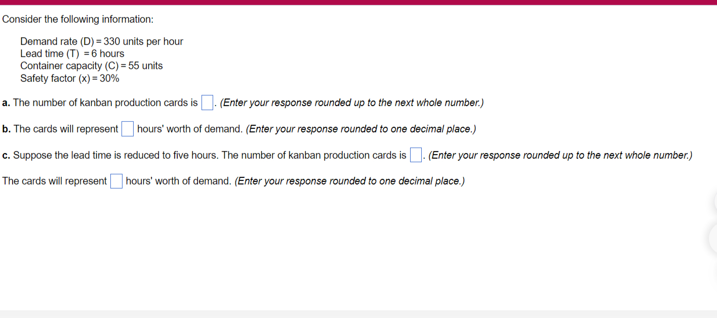Image resolution: width=717 pixels, height=318 pixels.
Task: Click the rounding instruction in italics after part a
Action: (352, 103)
